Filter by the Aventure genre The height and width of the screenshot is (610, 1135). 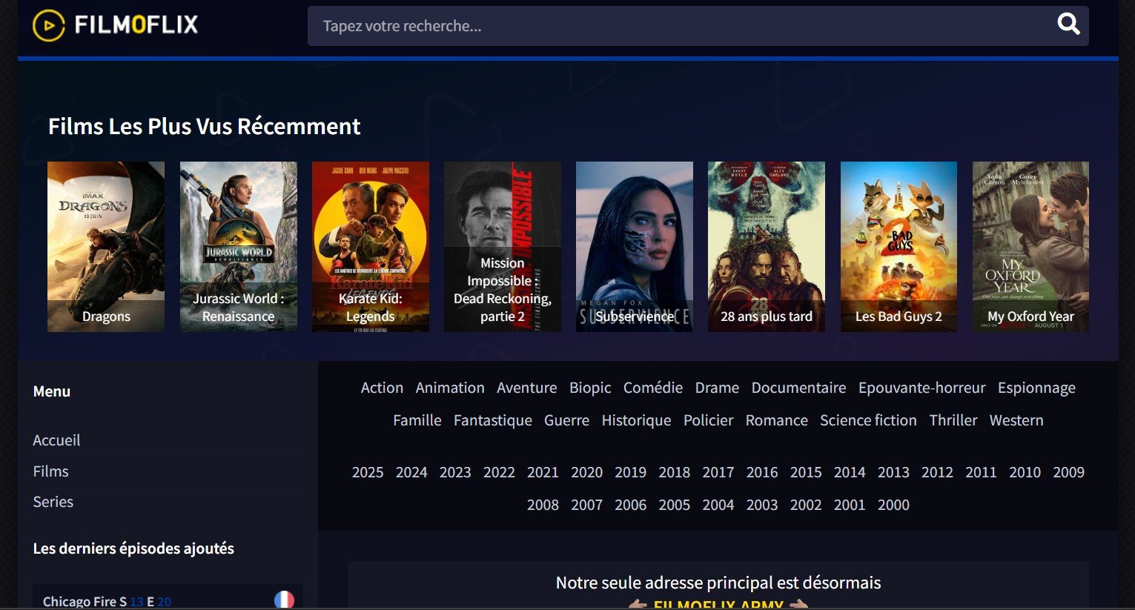click(527, 388)
